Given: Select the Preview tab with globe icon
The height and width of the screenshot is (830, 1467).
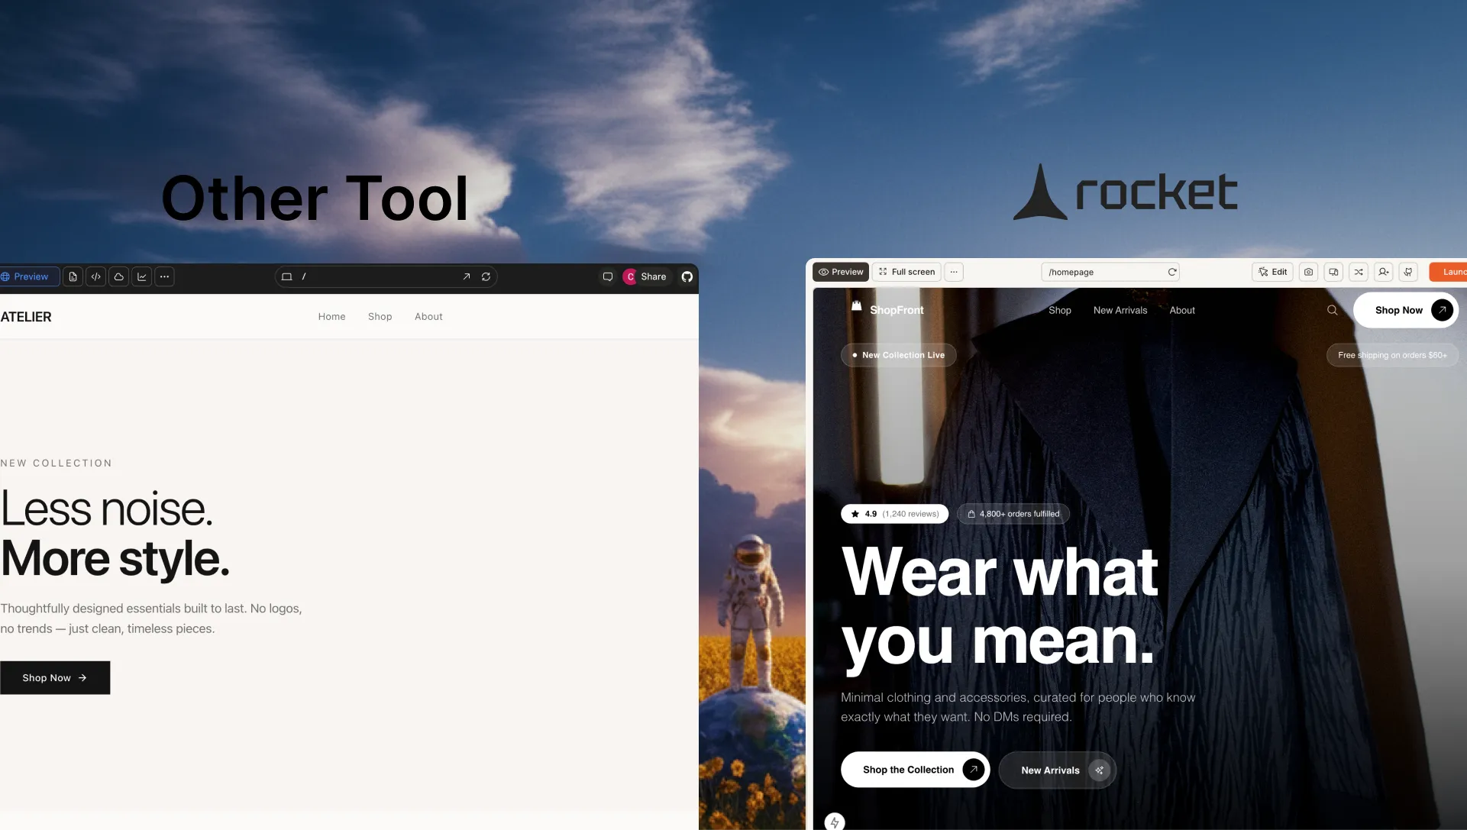Looking at the screenshot, I should click(x=28, y=277).
